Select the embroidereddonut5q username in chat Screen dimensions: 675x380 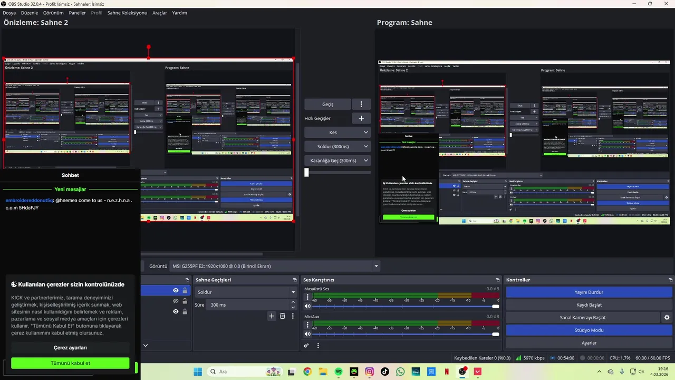click(x=30, y=201)
